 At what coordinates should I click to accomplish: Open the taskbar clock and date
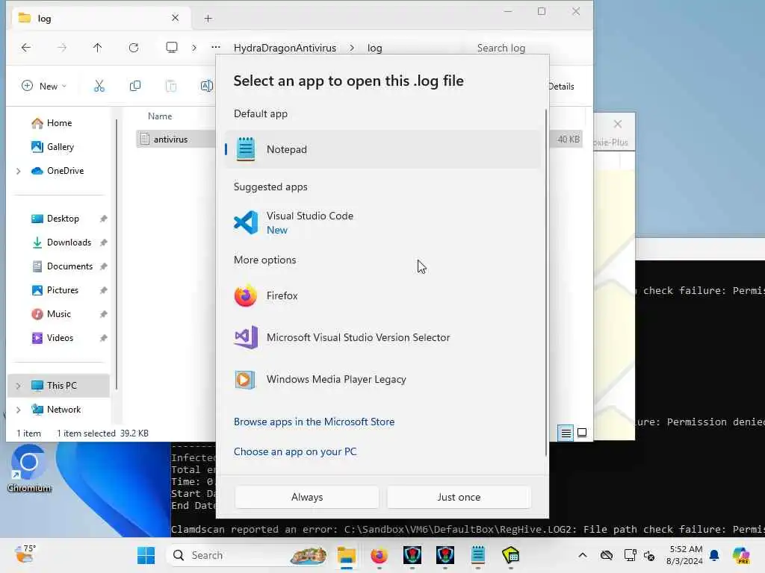(685, 555)
